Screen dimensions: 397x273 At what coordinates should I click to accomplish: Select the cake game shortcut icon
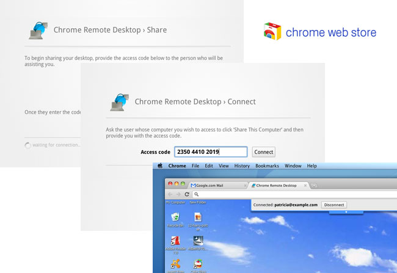[198, 264]
